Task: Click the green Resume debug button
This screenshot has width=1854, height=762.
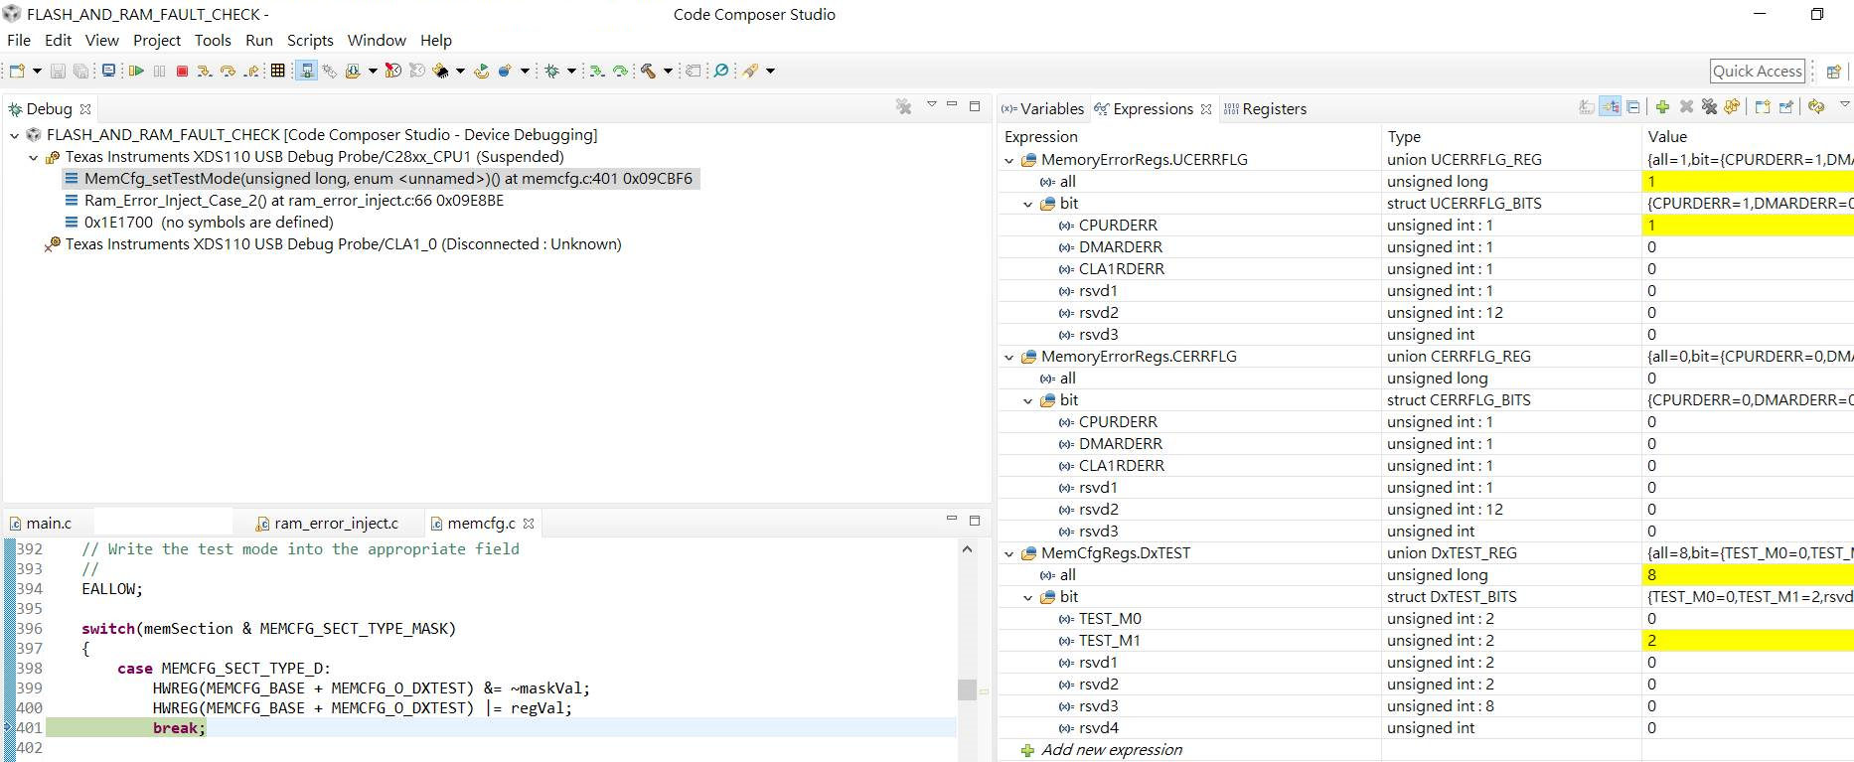Action: 136,71
